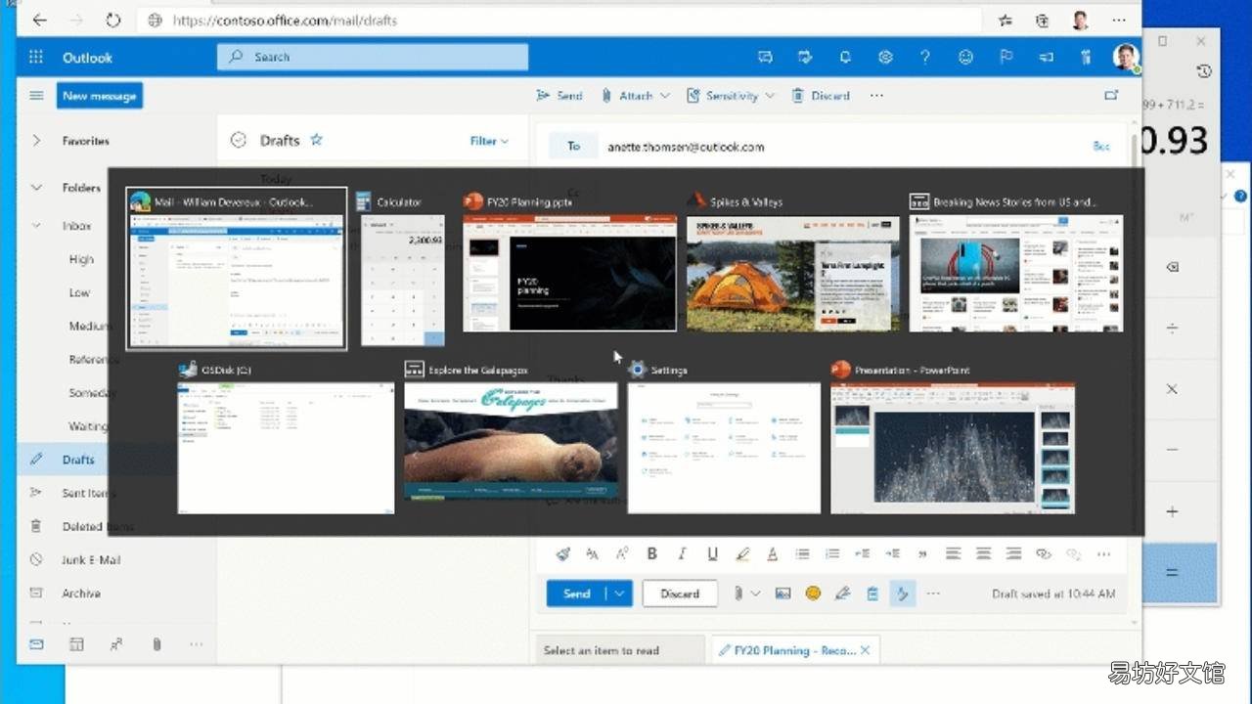Open the Office app launcher grid
This screenshot has height=704, width=1252.
click(x=36, y=57)
